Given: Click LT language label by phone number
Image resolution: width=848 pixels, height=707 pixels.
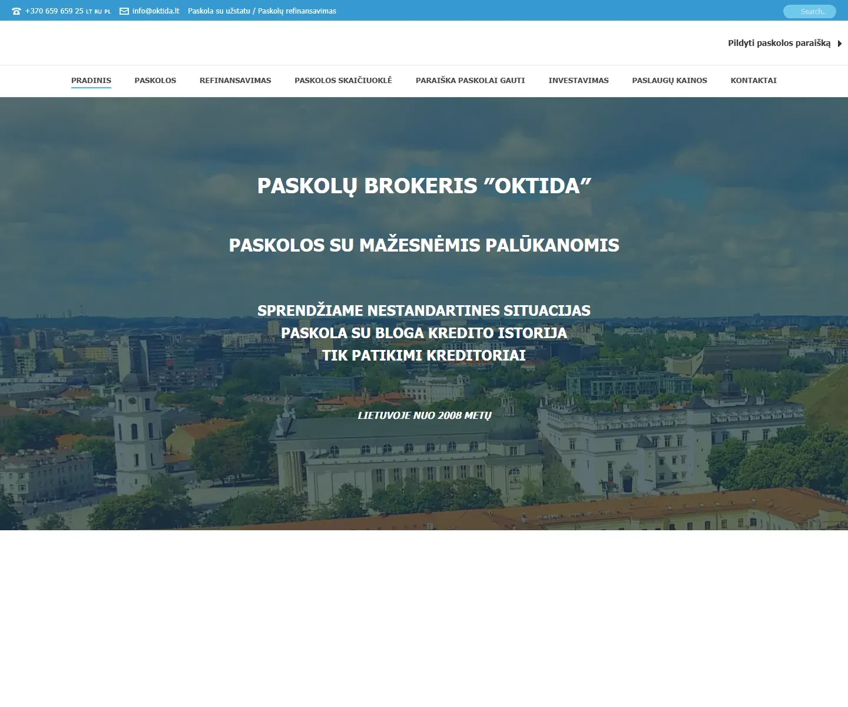Looking at the screenshot, I should pos(89,12).
